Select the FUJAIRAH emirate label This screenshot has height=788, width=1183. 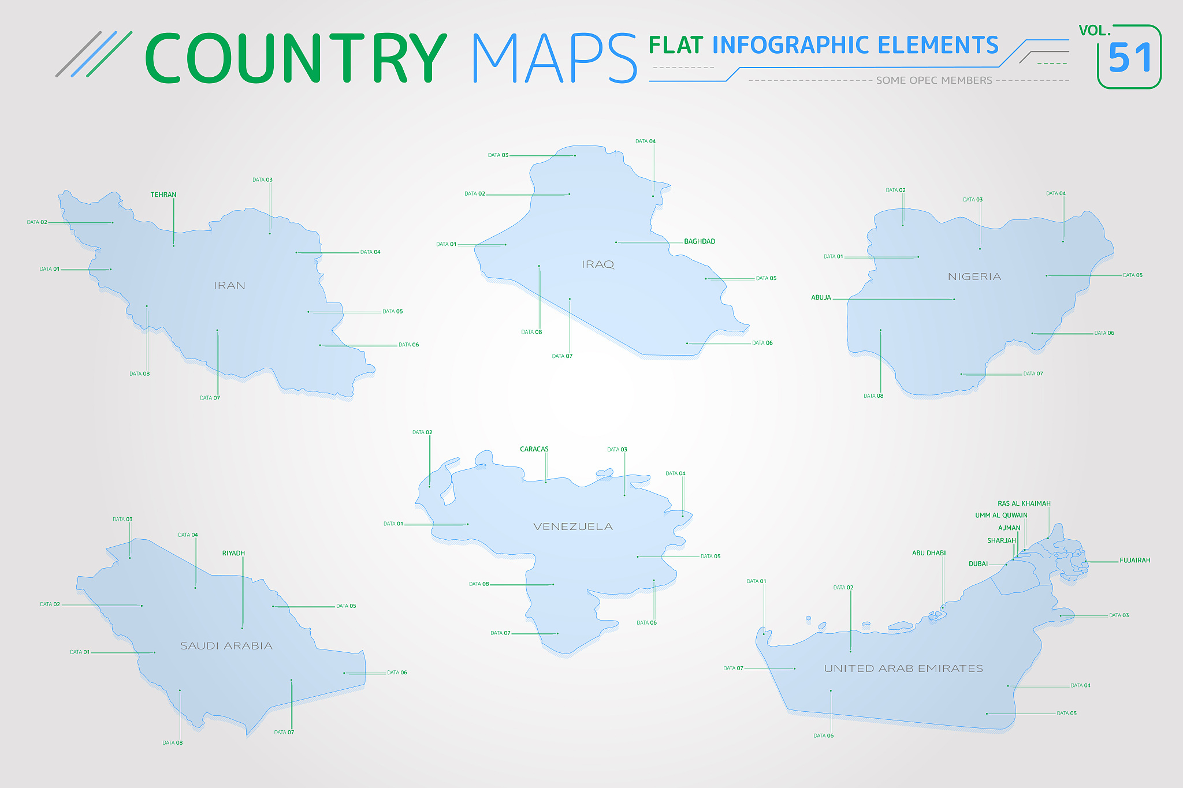tap(1134, 560)
